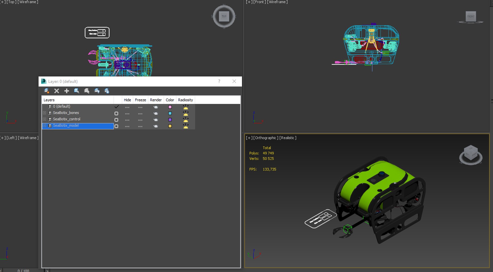Sort by the Layers column header
The height and width of the screenshot is (272, 493).
[x=78, y=100]
